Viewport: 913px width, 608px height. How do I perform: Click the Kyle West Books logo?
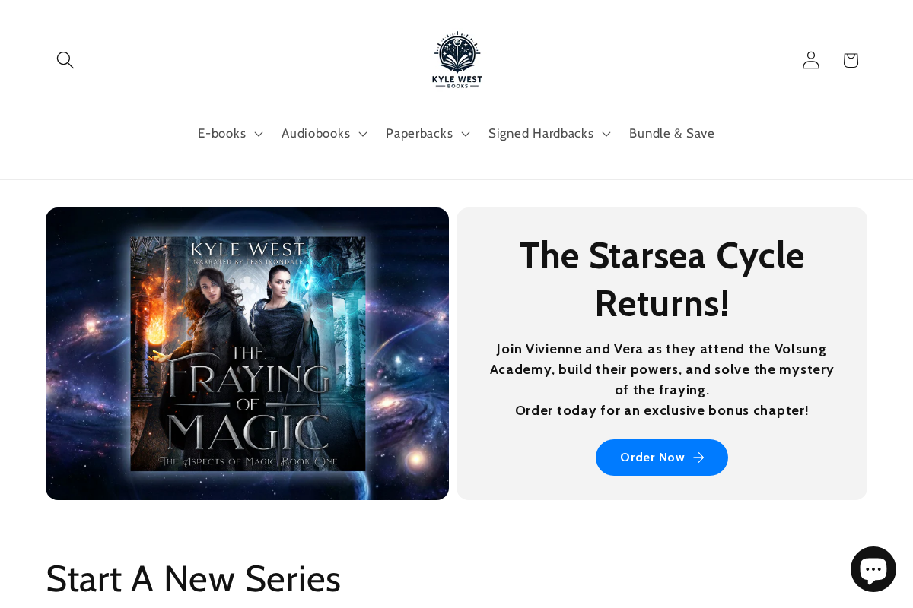point(457,60)
